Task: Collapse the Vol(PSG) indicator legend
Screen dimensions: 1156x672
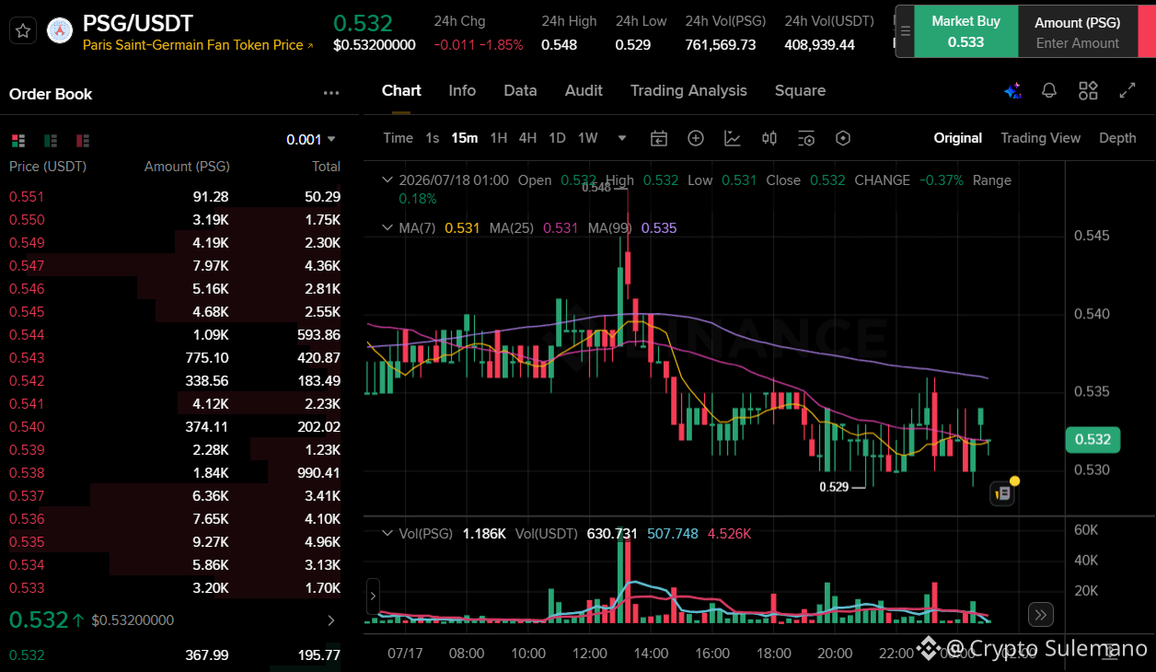Action: [388, 533]
